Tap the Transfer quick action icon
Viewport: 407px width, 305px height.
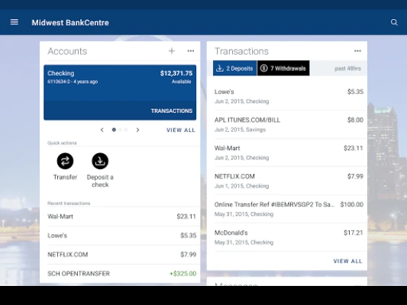(65, 161)
